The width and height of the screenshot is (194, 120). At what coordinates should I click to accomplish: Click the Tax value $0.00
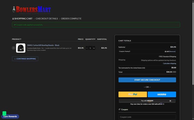(x=174, y=68)
